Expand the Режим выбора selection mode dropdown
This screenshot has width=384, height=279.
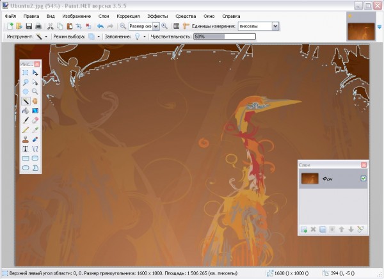(x=99, y=36)
